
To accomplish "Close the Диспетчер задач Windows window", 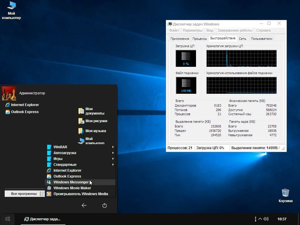I will pyautogui.click(x=279, y=23).
